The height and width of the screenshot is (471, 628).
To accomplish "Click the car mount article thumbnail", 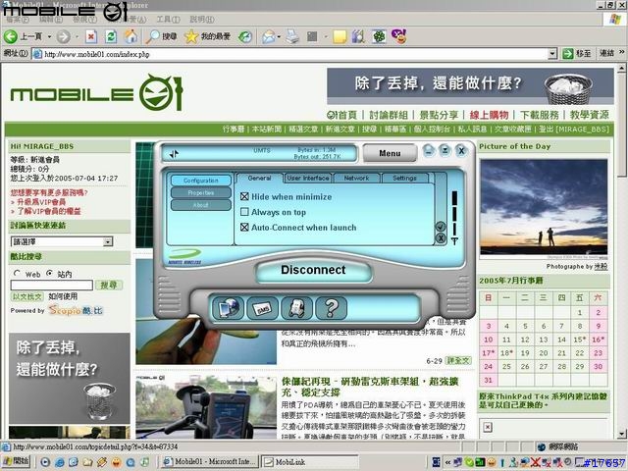I will pos(205,407).
